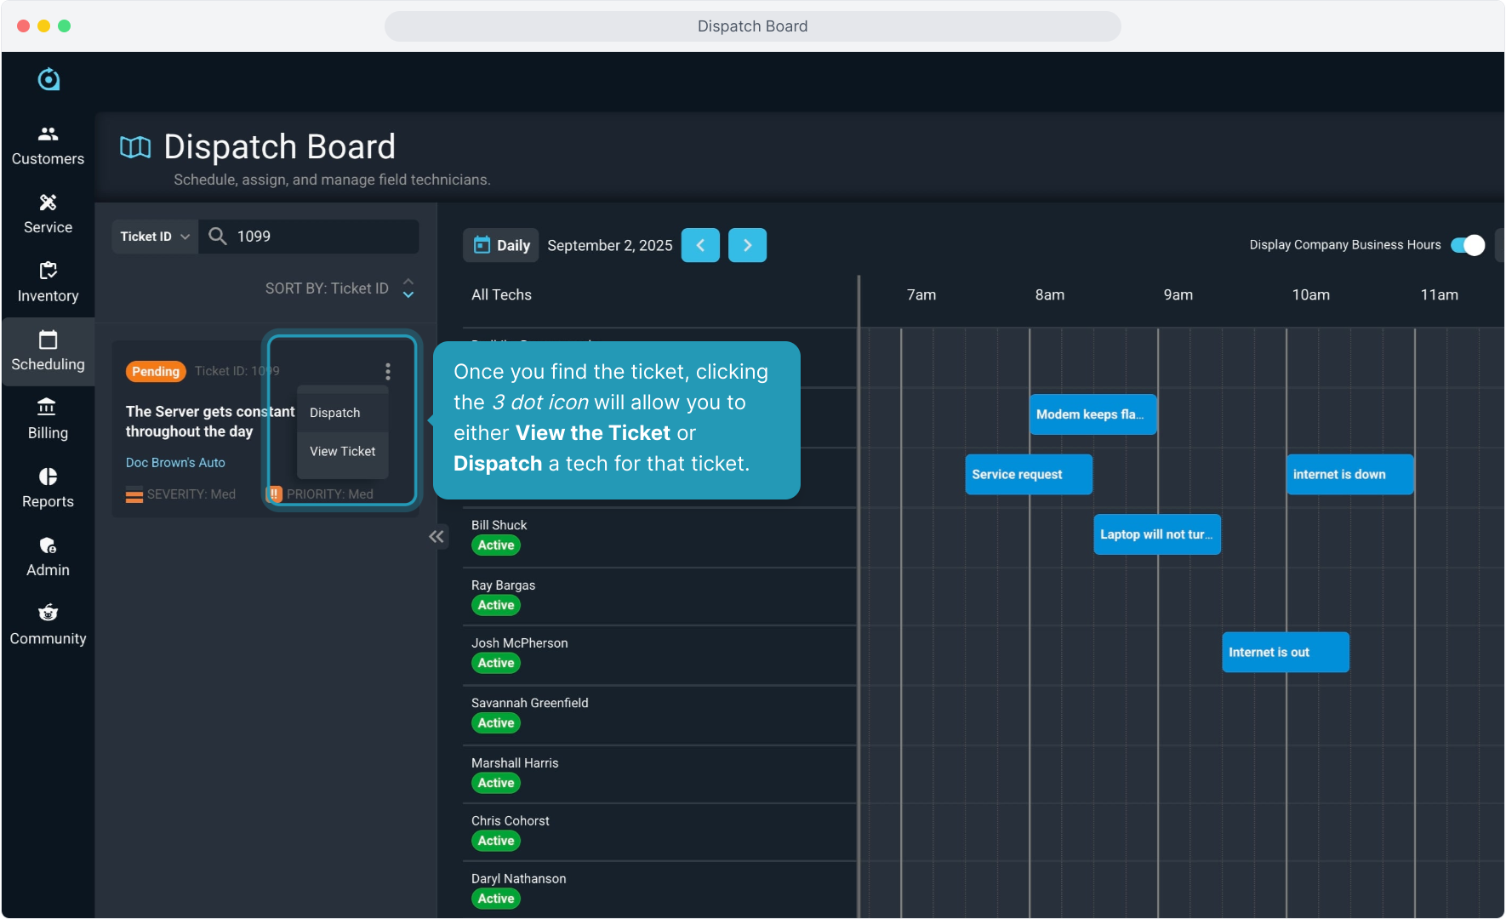Toggle Display Company Business Hours switch
The width and height of the screenshot is (1506, 919).
tap(1468, 245)
